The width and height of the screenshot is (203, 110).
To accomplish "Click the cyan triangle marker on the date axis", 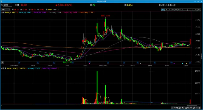I will (x=182, y=63).
